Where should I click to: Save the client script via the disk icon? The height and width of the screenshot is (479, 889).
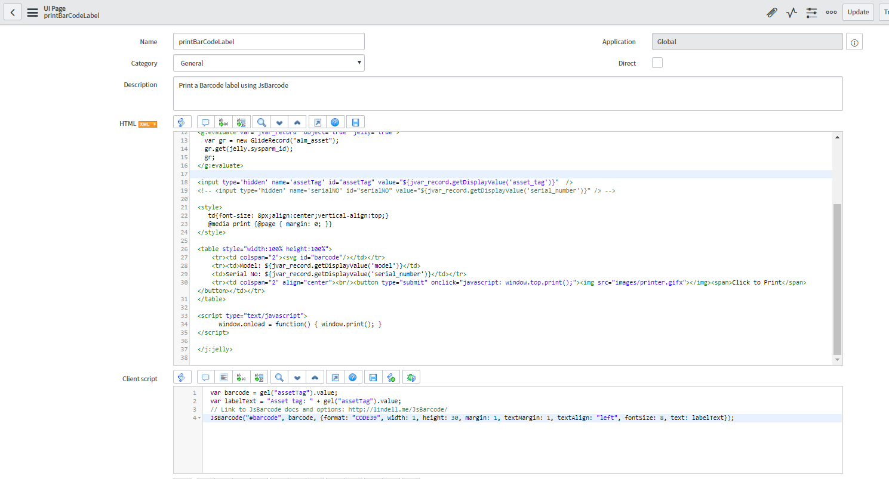tap(373, 376)
